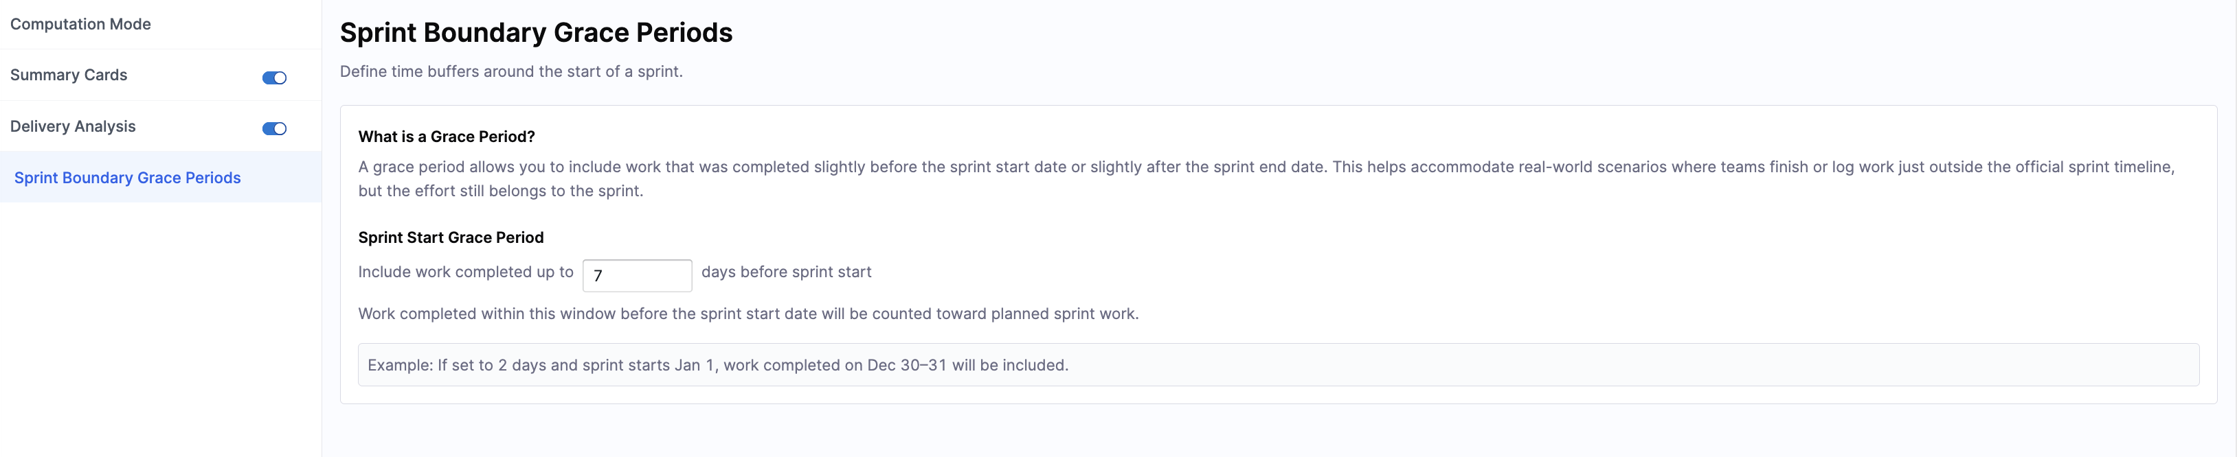Click "Dec 30–31" in the example text

[907, 365]
